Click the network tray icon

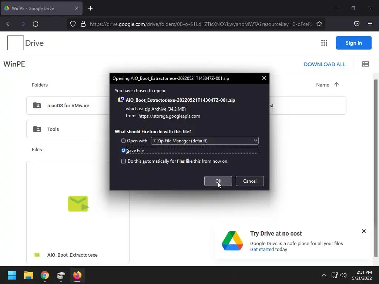(x=334, y=275)
